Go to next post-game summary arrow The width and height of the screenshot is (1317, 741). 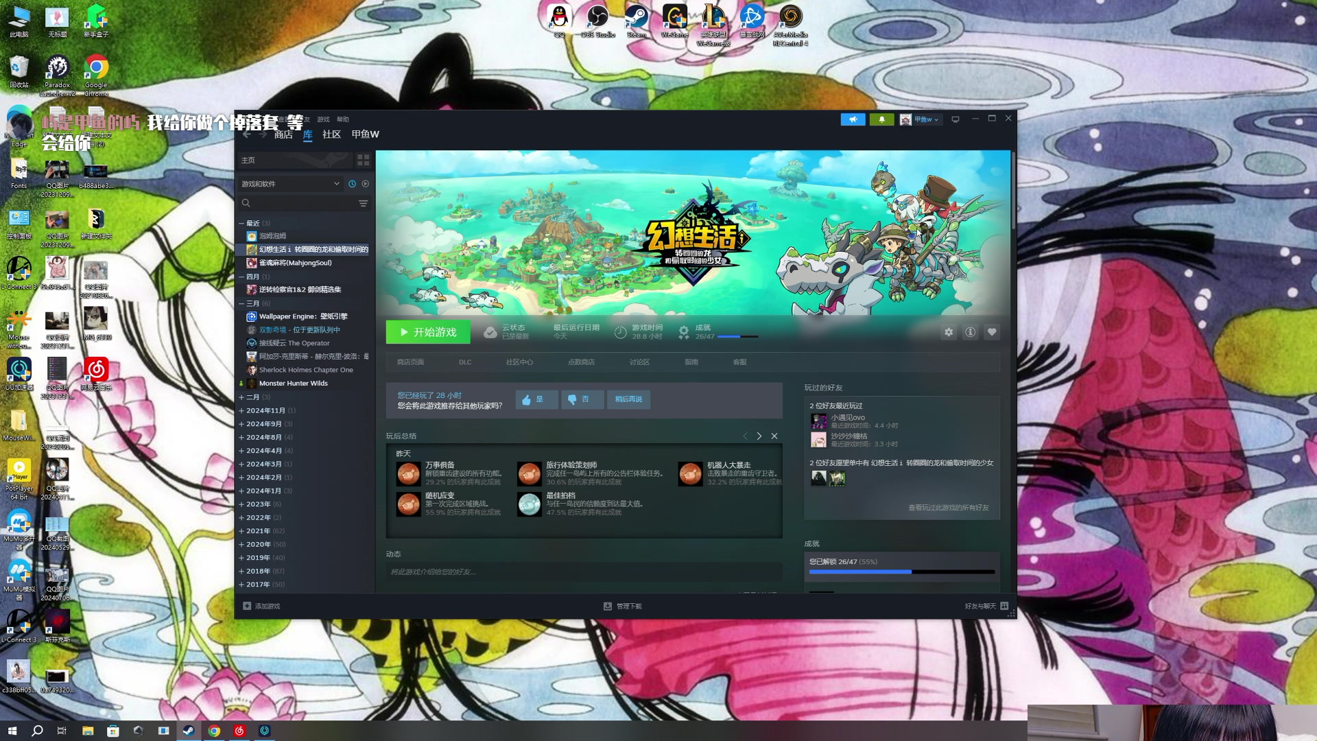click(x=759, y=436)
